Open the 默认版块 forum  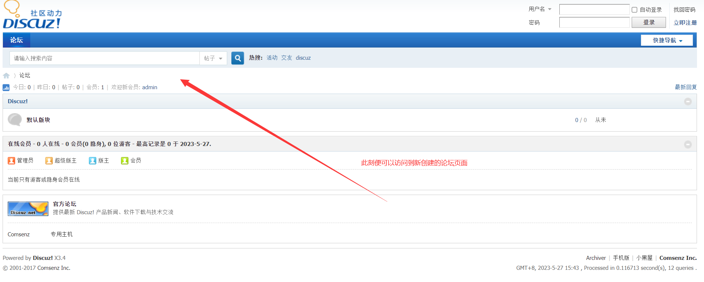point(38,120)
